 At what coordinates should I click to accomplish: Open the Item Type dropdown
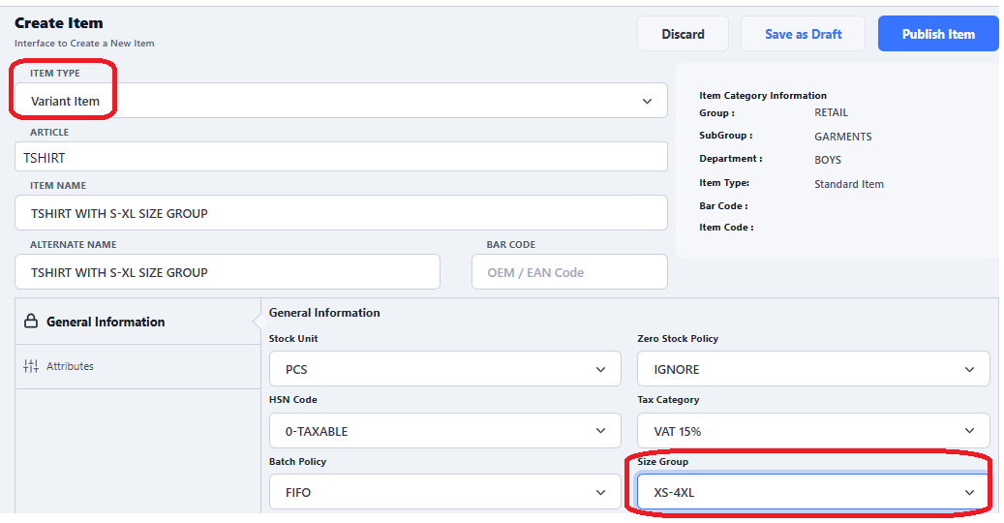pos(339,101)
